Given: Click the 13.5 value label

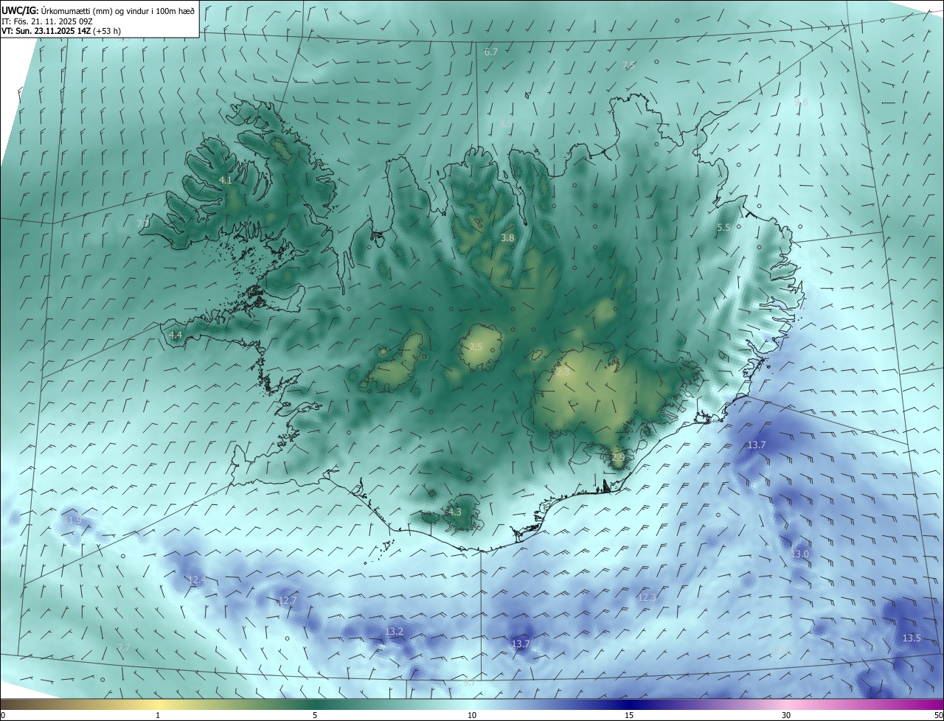Looking at the screenshot, I should pyautogui.click(x=912, y=638).
